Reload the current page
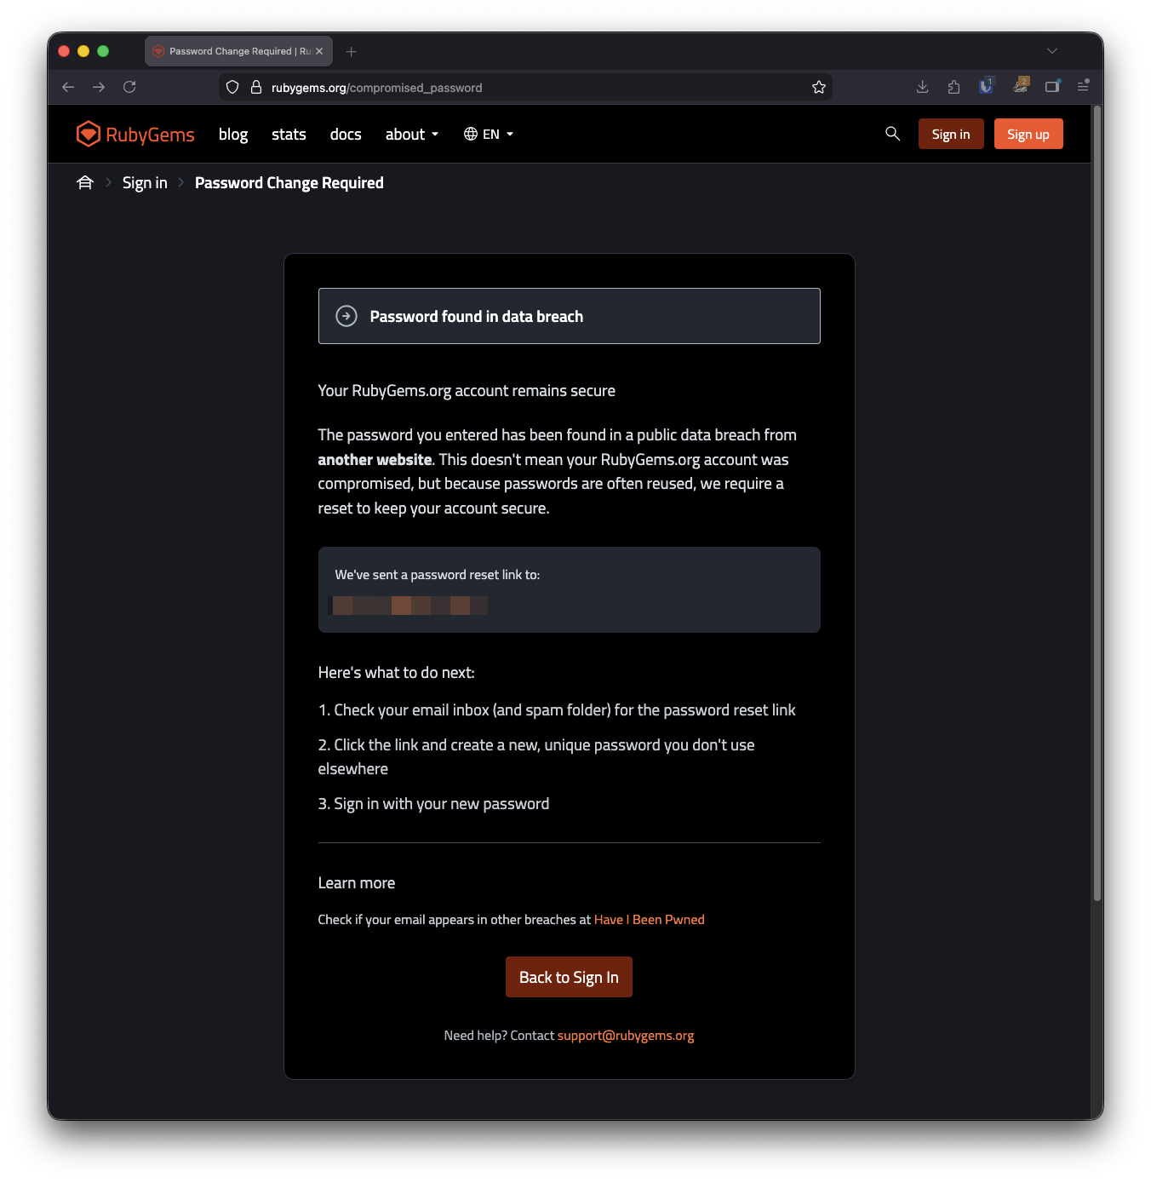The width and height of the screenshot is (1151, 1183). (129, 87)
